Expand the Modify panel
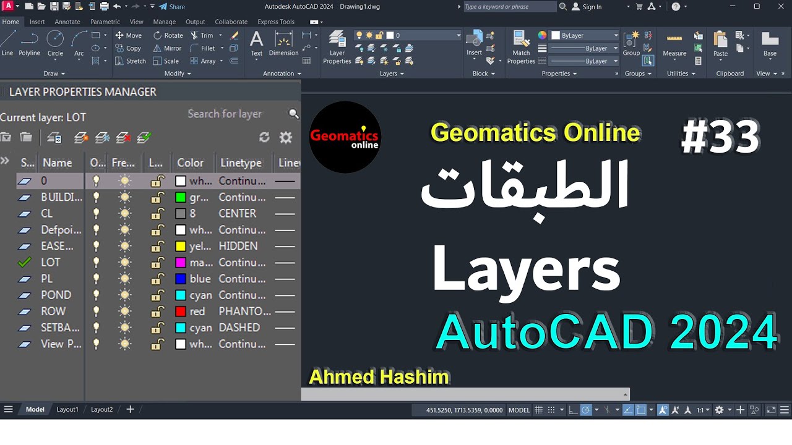Viewport: 792px width, 445px height. click(178, 74)
